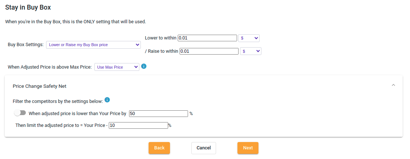This screenshot has width=410, height=159.
Task: Click the Cancel button
Action: click(204, 148)
